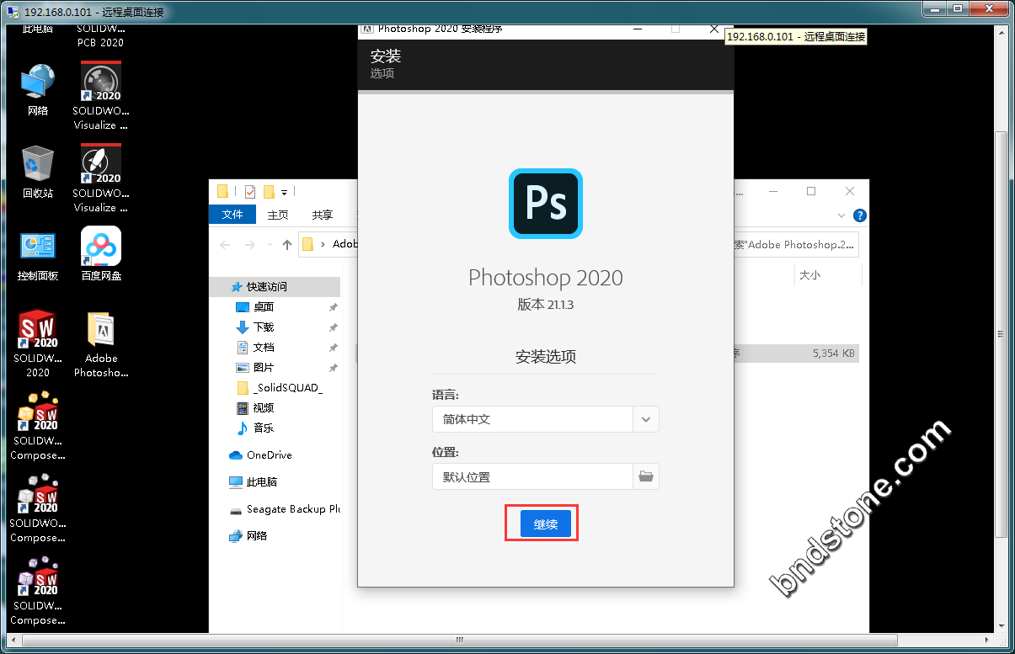Select 下载 in quick access
Image resolution: width=1015 pixels, height=654 pixels.
[264, 327]
